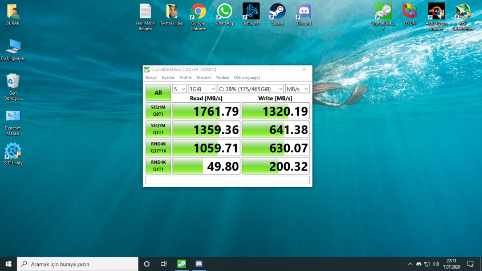Start the RND4K Q32T16 test button
The image size is (482, 271).
(158, 148)
